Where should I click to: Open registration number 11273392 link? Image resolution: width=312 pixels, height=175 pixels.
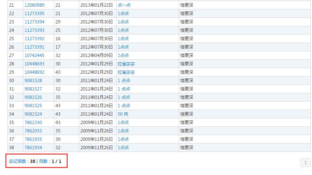(x=34, y=39)
